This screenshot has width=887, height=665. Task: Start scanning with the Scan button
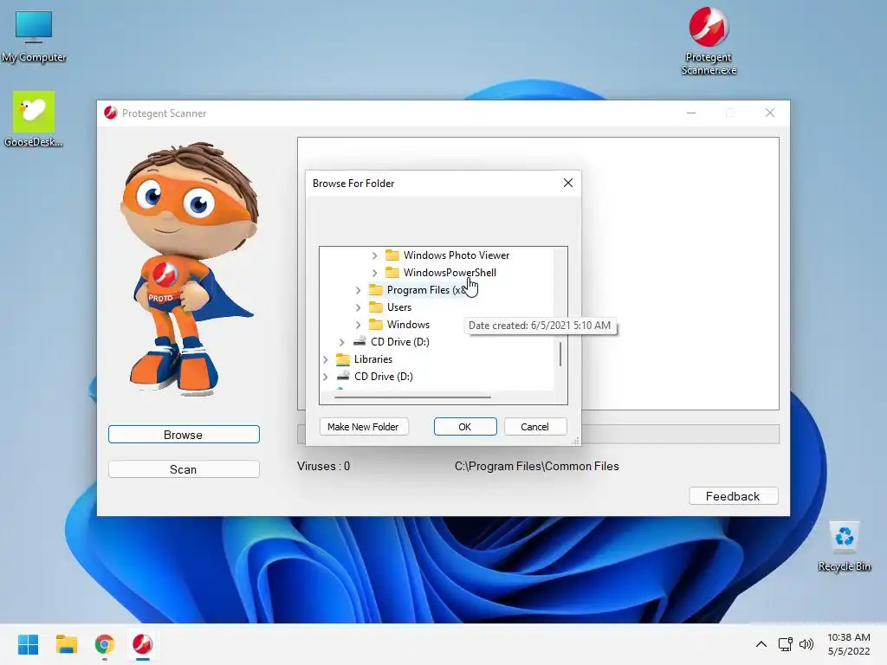click(184, 469)
